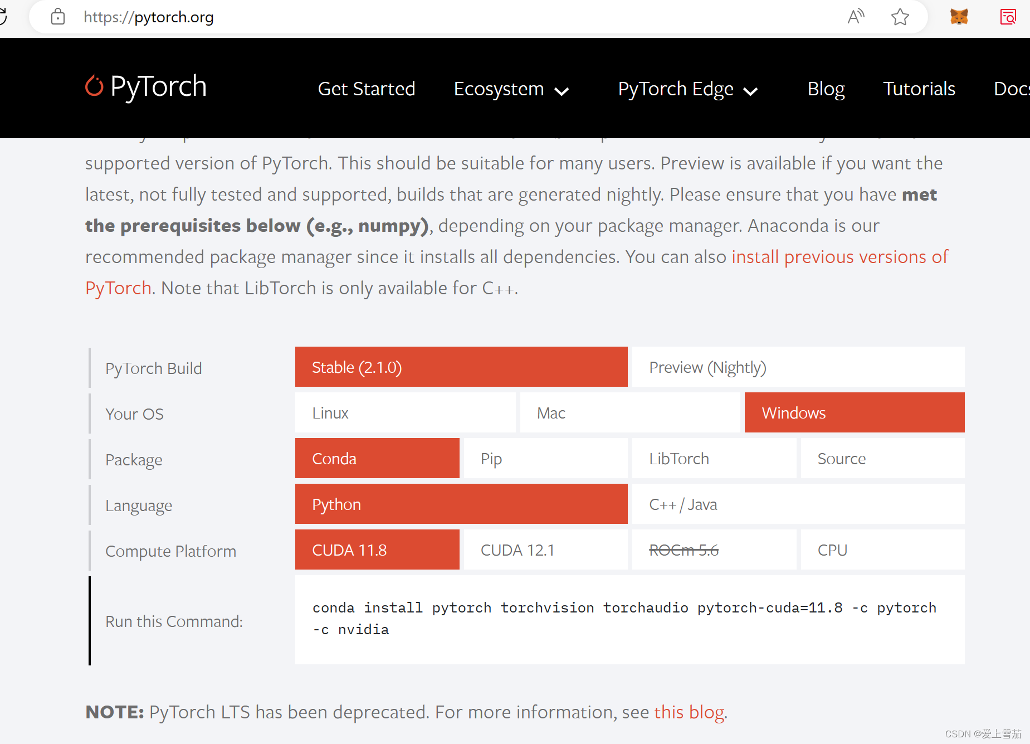Navigate to the Blog section
This screenshot has width=1030, height=744.
[826, 89]
